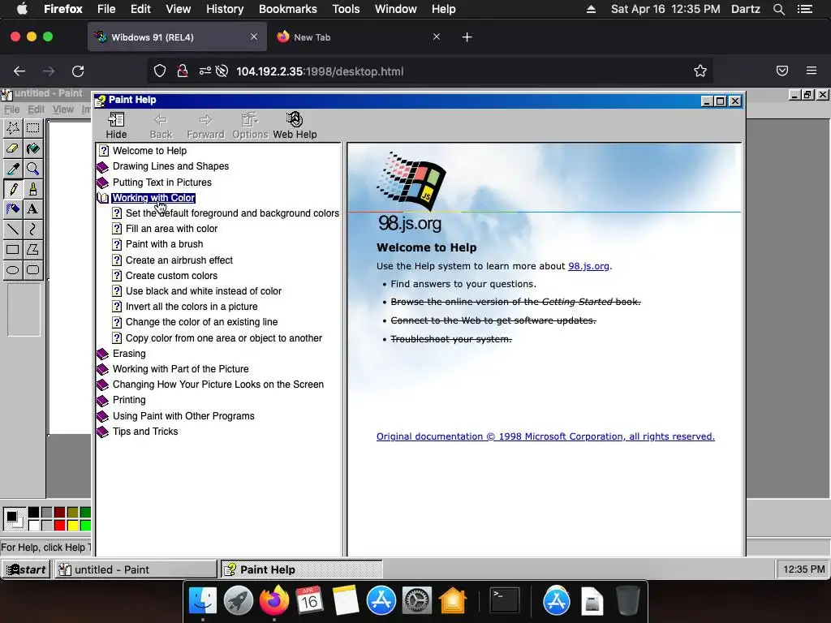Image resolution: width=831 pixels, height=623 pixels.
Task: Choose the Rectangle shape tool
Action: pos(13,250)
